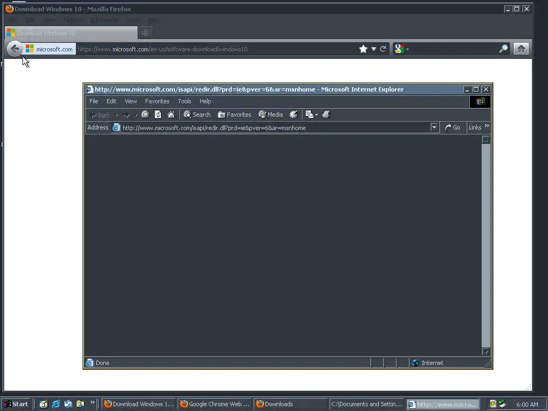Open the Help menu in Internet Explorer
Image resolution: width=548 pixels, height=411 pixels.
pyautogui.click(x=205, y=101)
